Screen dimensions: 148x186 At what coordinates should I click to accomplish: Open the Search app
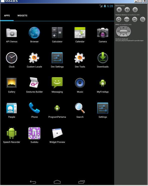[80, 110]
